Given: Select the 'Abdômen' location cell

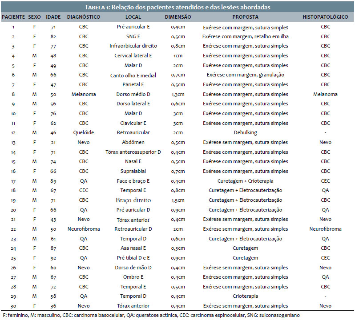Looking at the screenshot, I should pyautogui.click(x=133, y=142).
